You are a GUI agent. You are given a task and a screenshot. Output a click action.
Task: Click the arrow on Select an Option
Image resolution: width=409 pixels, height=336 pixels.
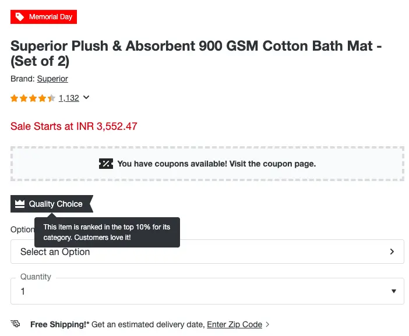coord(392,252)
